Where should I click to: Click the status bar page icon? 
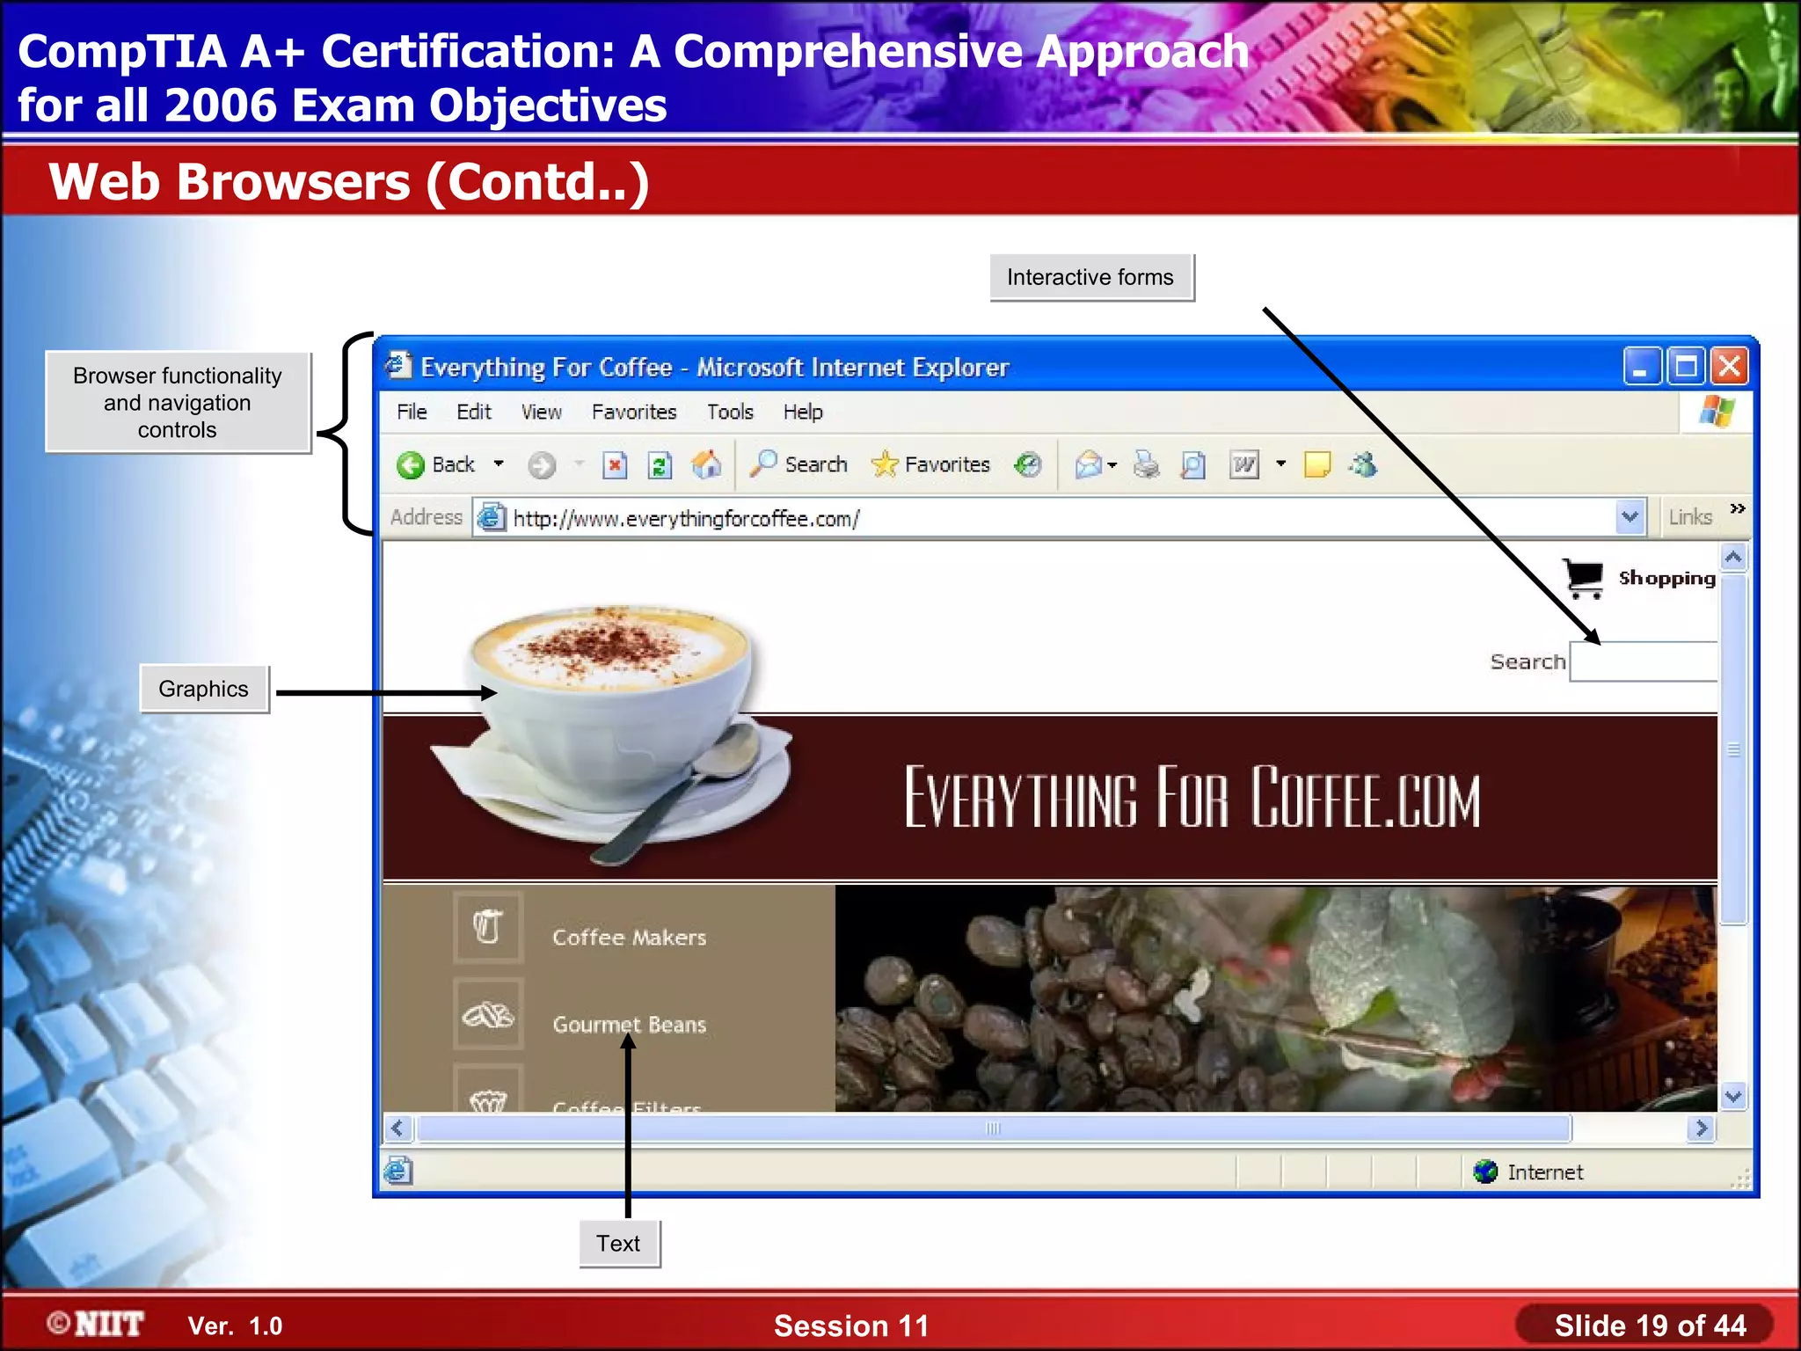tap(398, 1171)
